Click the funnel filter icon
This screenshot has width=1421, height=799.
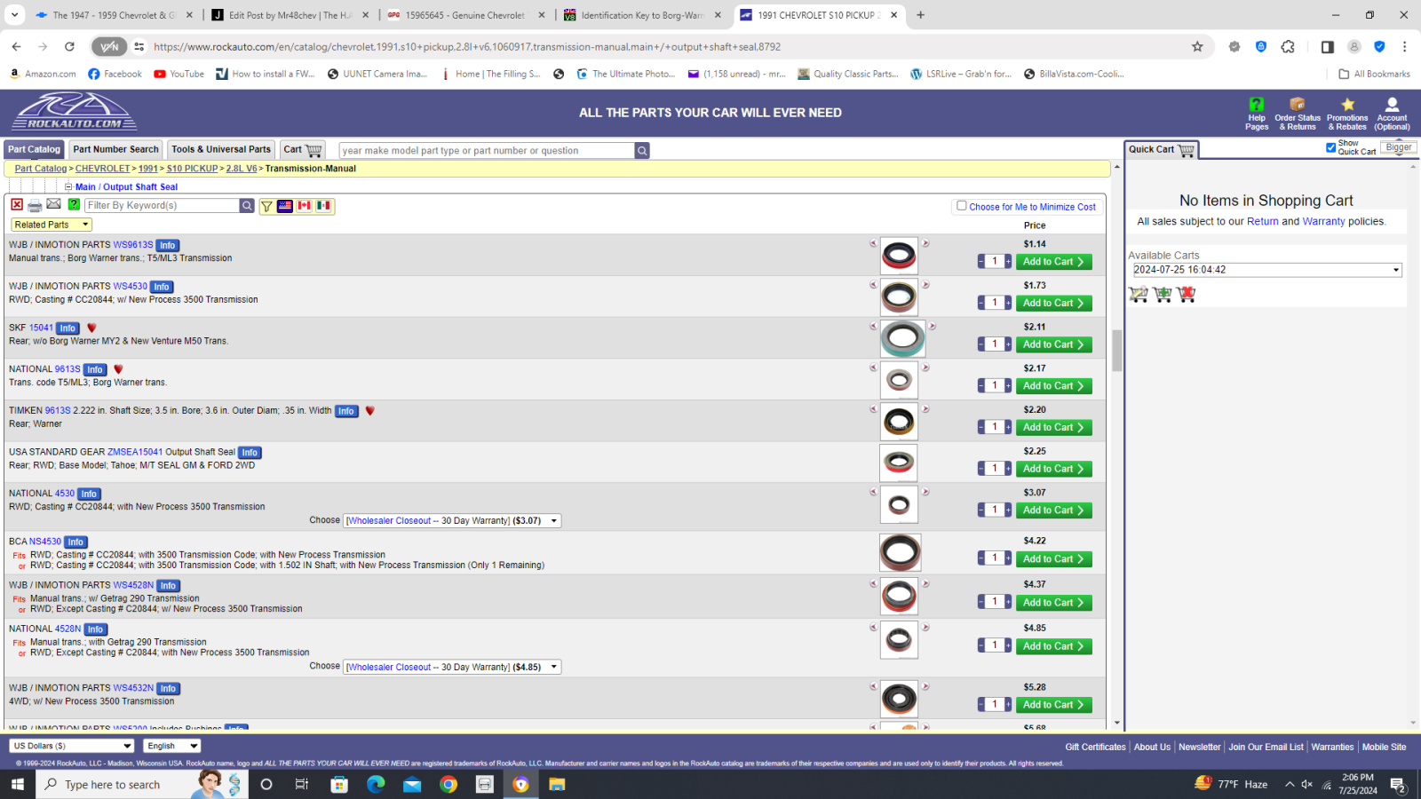click(x=266, y=206)
